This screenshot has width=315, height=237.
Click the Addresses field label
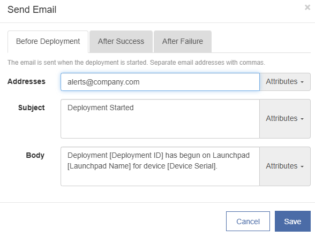coord(26,81)
